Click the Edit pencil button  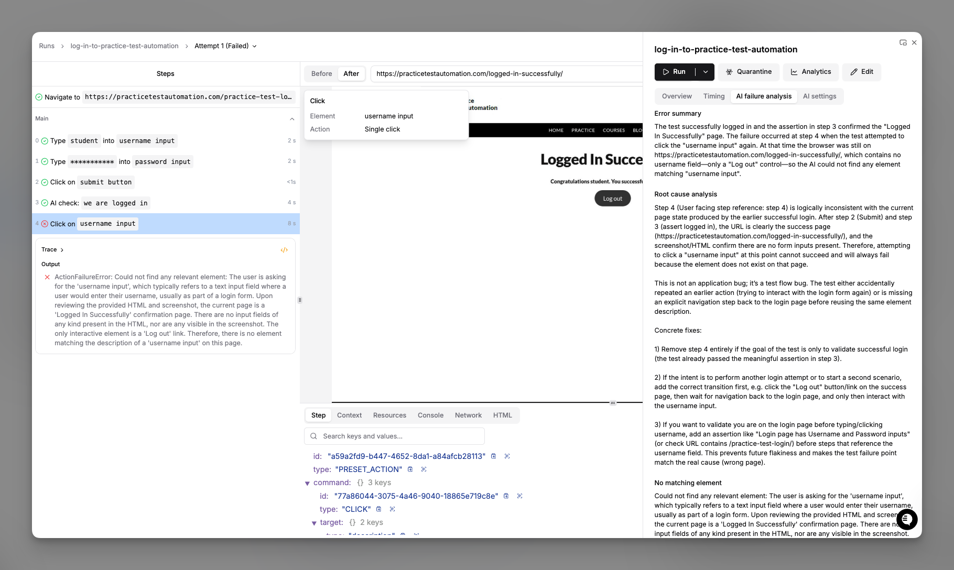tap(862, 72)
